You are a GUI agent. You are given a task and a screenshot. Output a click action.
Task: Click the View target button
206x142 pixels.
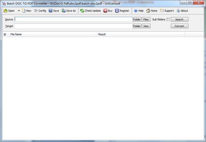click(x=146, y=26)
